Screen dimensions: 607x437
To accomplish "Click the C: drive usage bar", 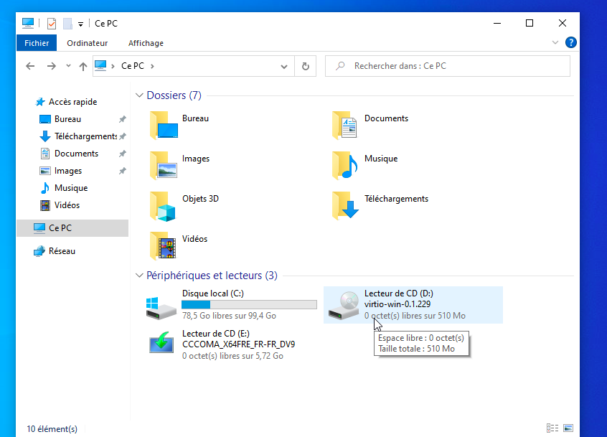I will pyautogui.click(x=250, y=304).
